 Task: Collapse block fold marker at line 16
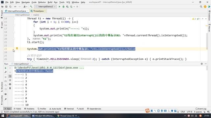[14, 25]
